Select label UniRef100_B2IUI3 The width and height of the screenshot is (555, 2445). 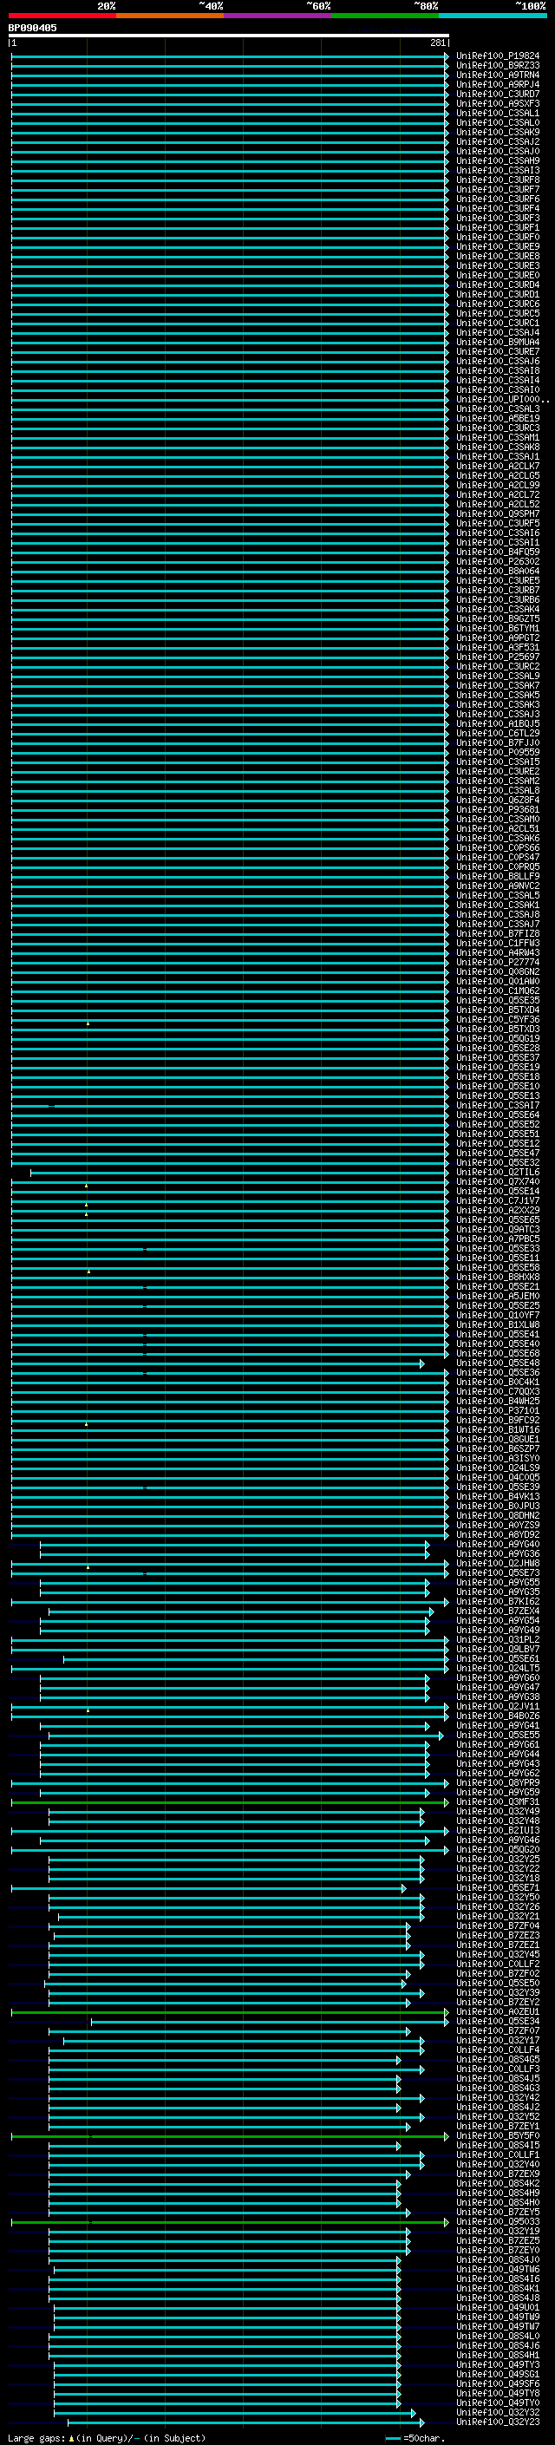[x=498, y=1830]
